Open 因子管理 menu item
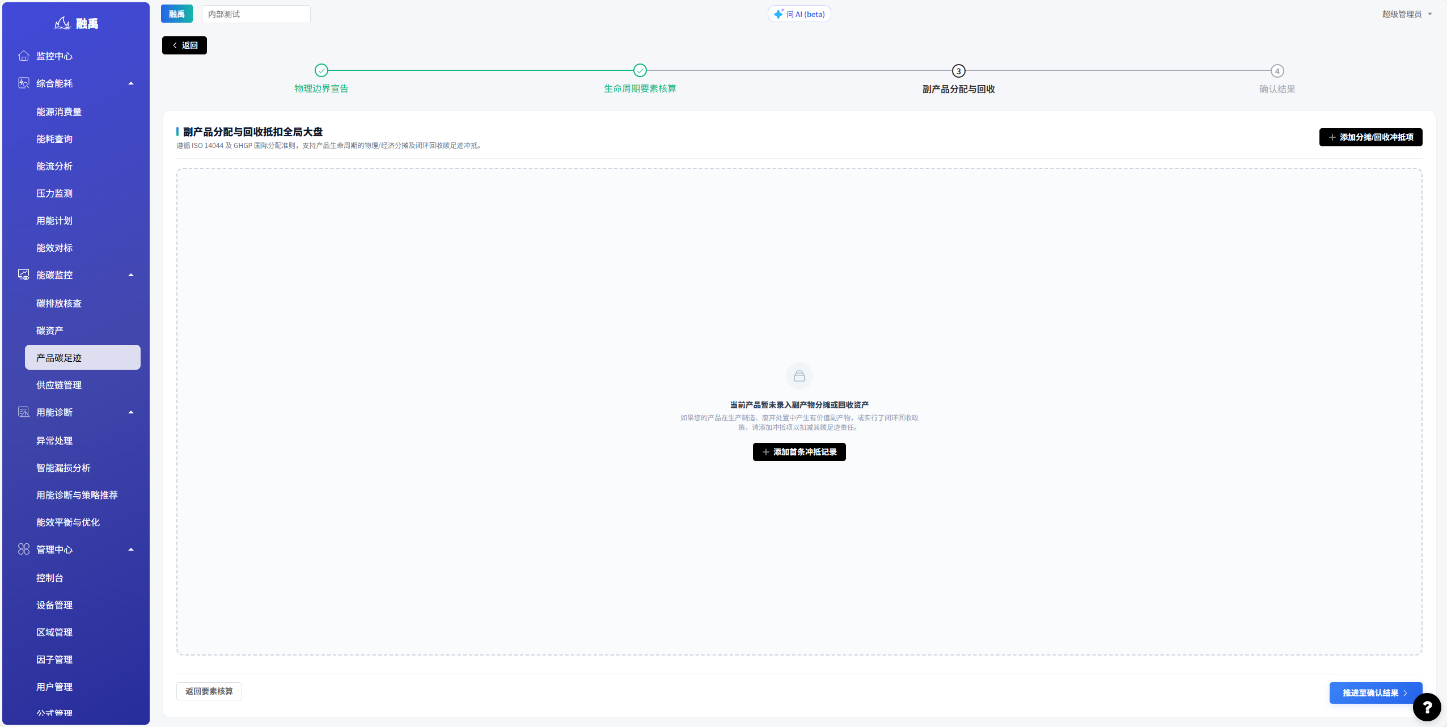Viewport: 1447px width, 727px height. (83, 660)
